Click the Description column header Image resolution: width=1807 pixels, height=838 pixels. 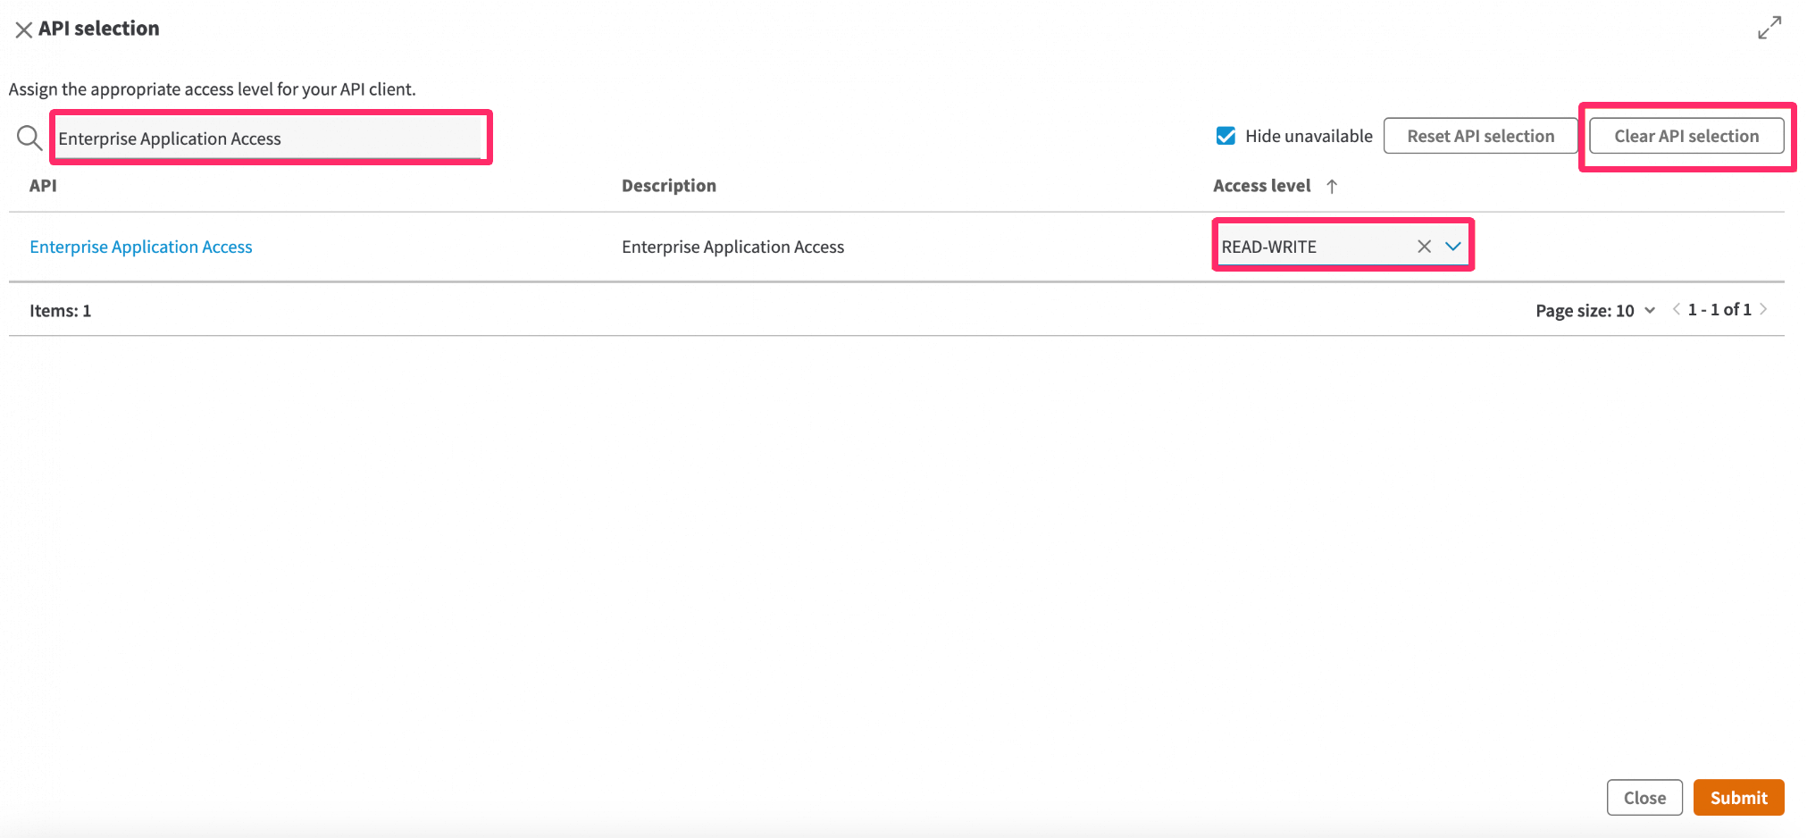pyautogui.click(x=669, y=186)
